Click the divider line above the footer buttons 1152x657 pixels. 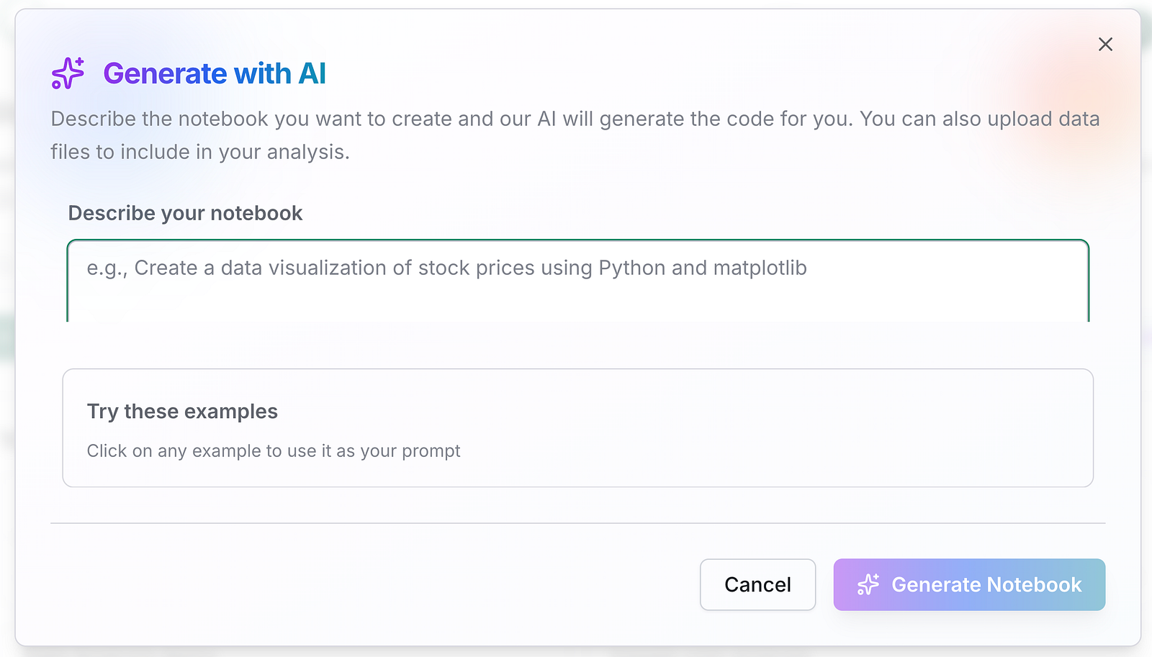coord(577,523)
